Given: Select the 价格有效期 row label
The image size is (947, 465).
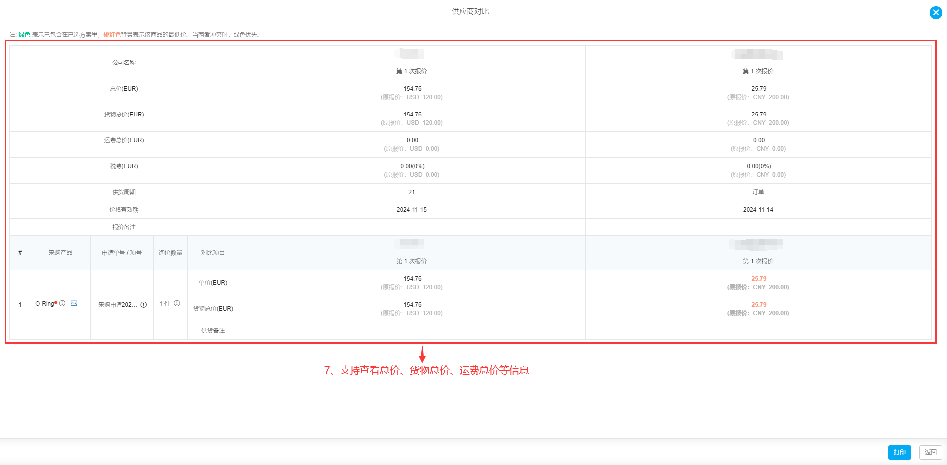Looking at the screenshot, I should [124, 210].
